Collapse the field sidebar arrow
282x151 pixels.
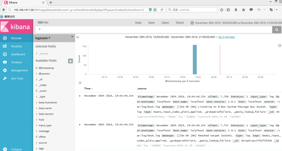tap(78, 37)
